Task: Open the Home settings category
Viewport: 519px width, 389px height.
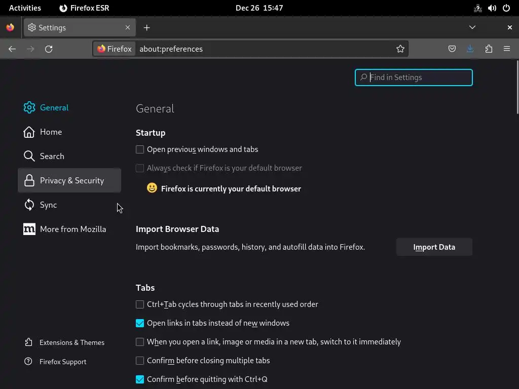Action: point(51,132)
